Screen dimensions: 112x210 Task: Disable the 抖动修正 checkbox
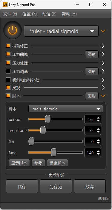pyautogui.click(x=8, y=46)
